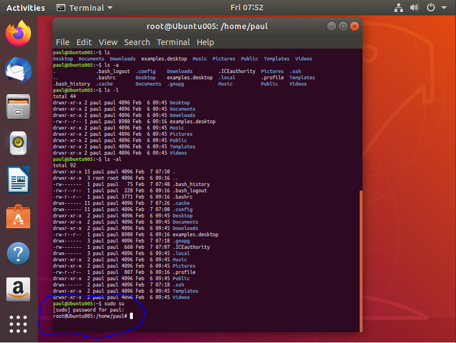Click size "660" in the .ICEauthority row
456x343 pixels.
coord(129,247)
